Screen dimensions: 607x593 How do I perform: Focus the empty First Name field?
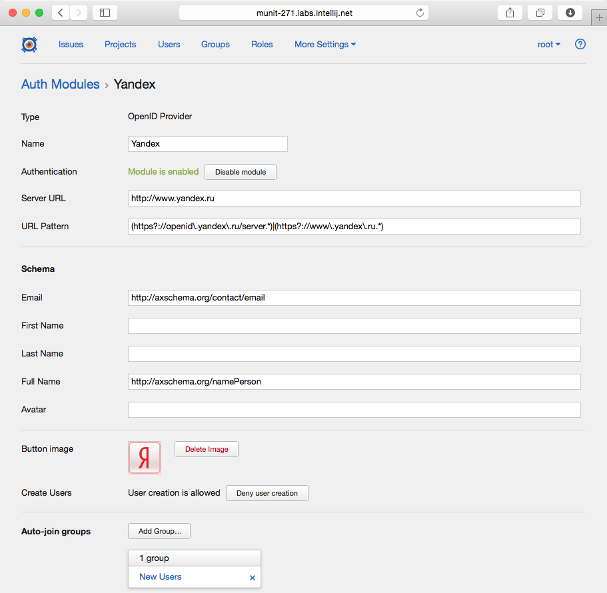click(x=354, y=326)
